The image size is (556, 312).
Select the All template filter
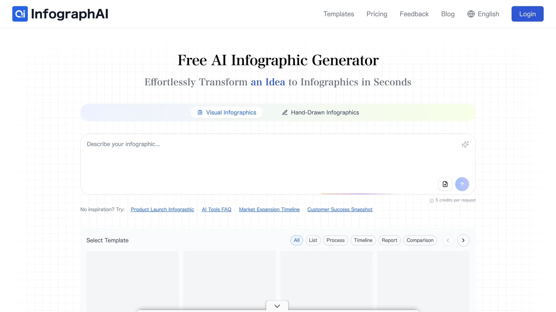point(297,240)
